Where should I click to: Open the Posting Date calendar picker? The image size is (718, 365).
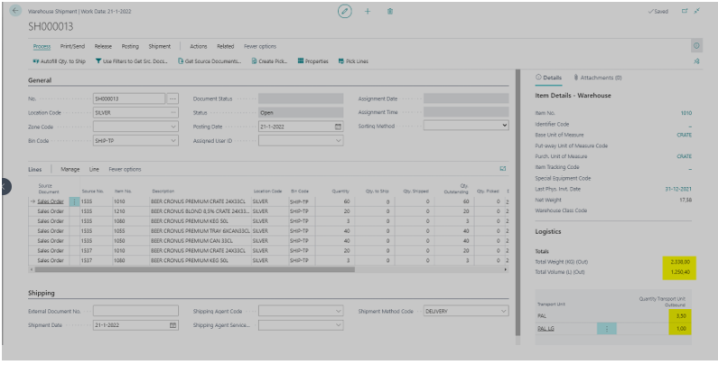(x=338, y=126)
